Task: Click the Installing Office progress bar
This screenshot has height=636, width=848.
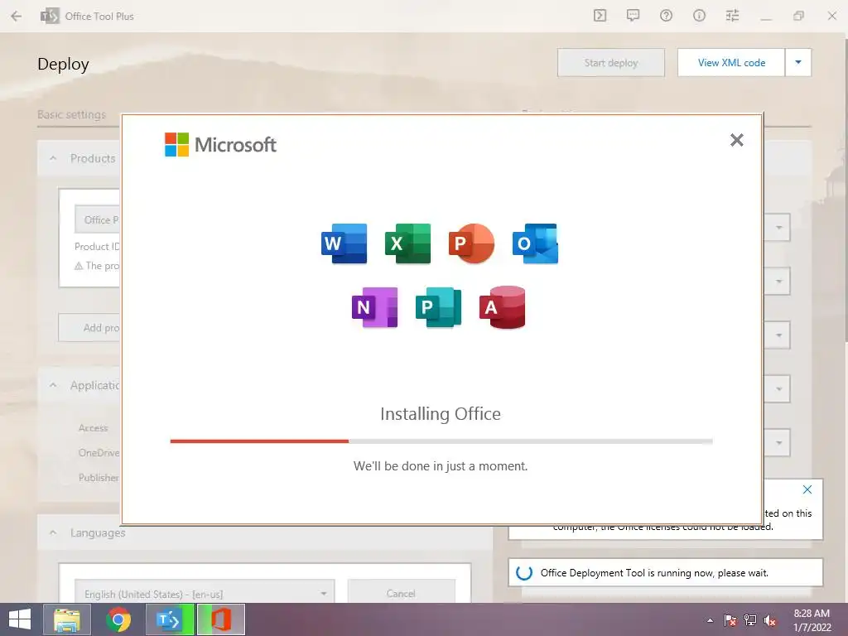Action: pyautogui.click(x=441, y=441)
